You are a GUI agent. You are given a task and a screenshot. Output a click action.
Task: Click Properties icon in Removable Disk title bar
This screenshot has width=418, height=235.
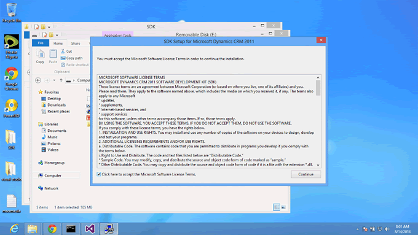pyautogui.click(x=44, y=34)
